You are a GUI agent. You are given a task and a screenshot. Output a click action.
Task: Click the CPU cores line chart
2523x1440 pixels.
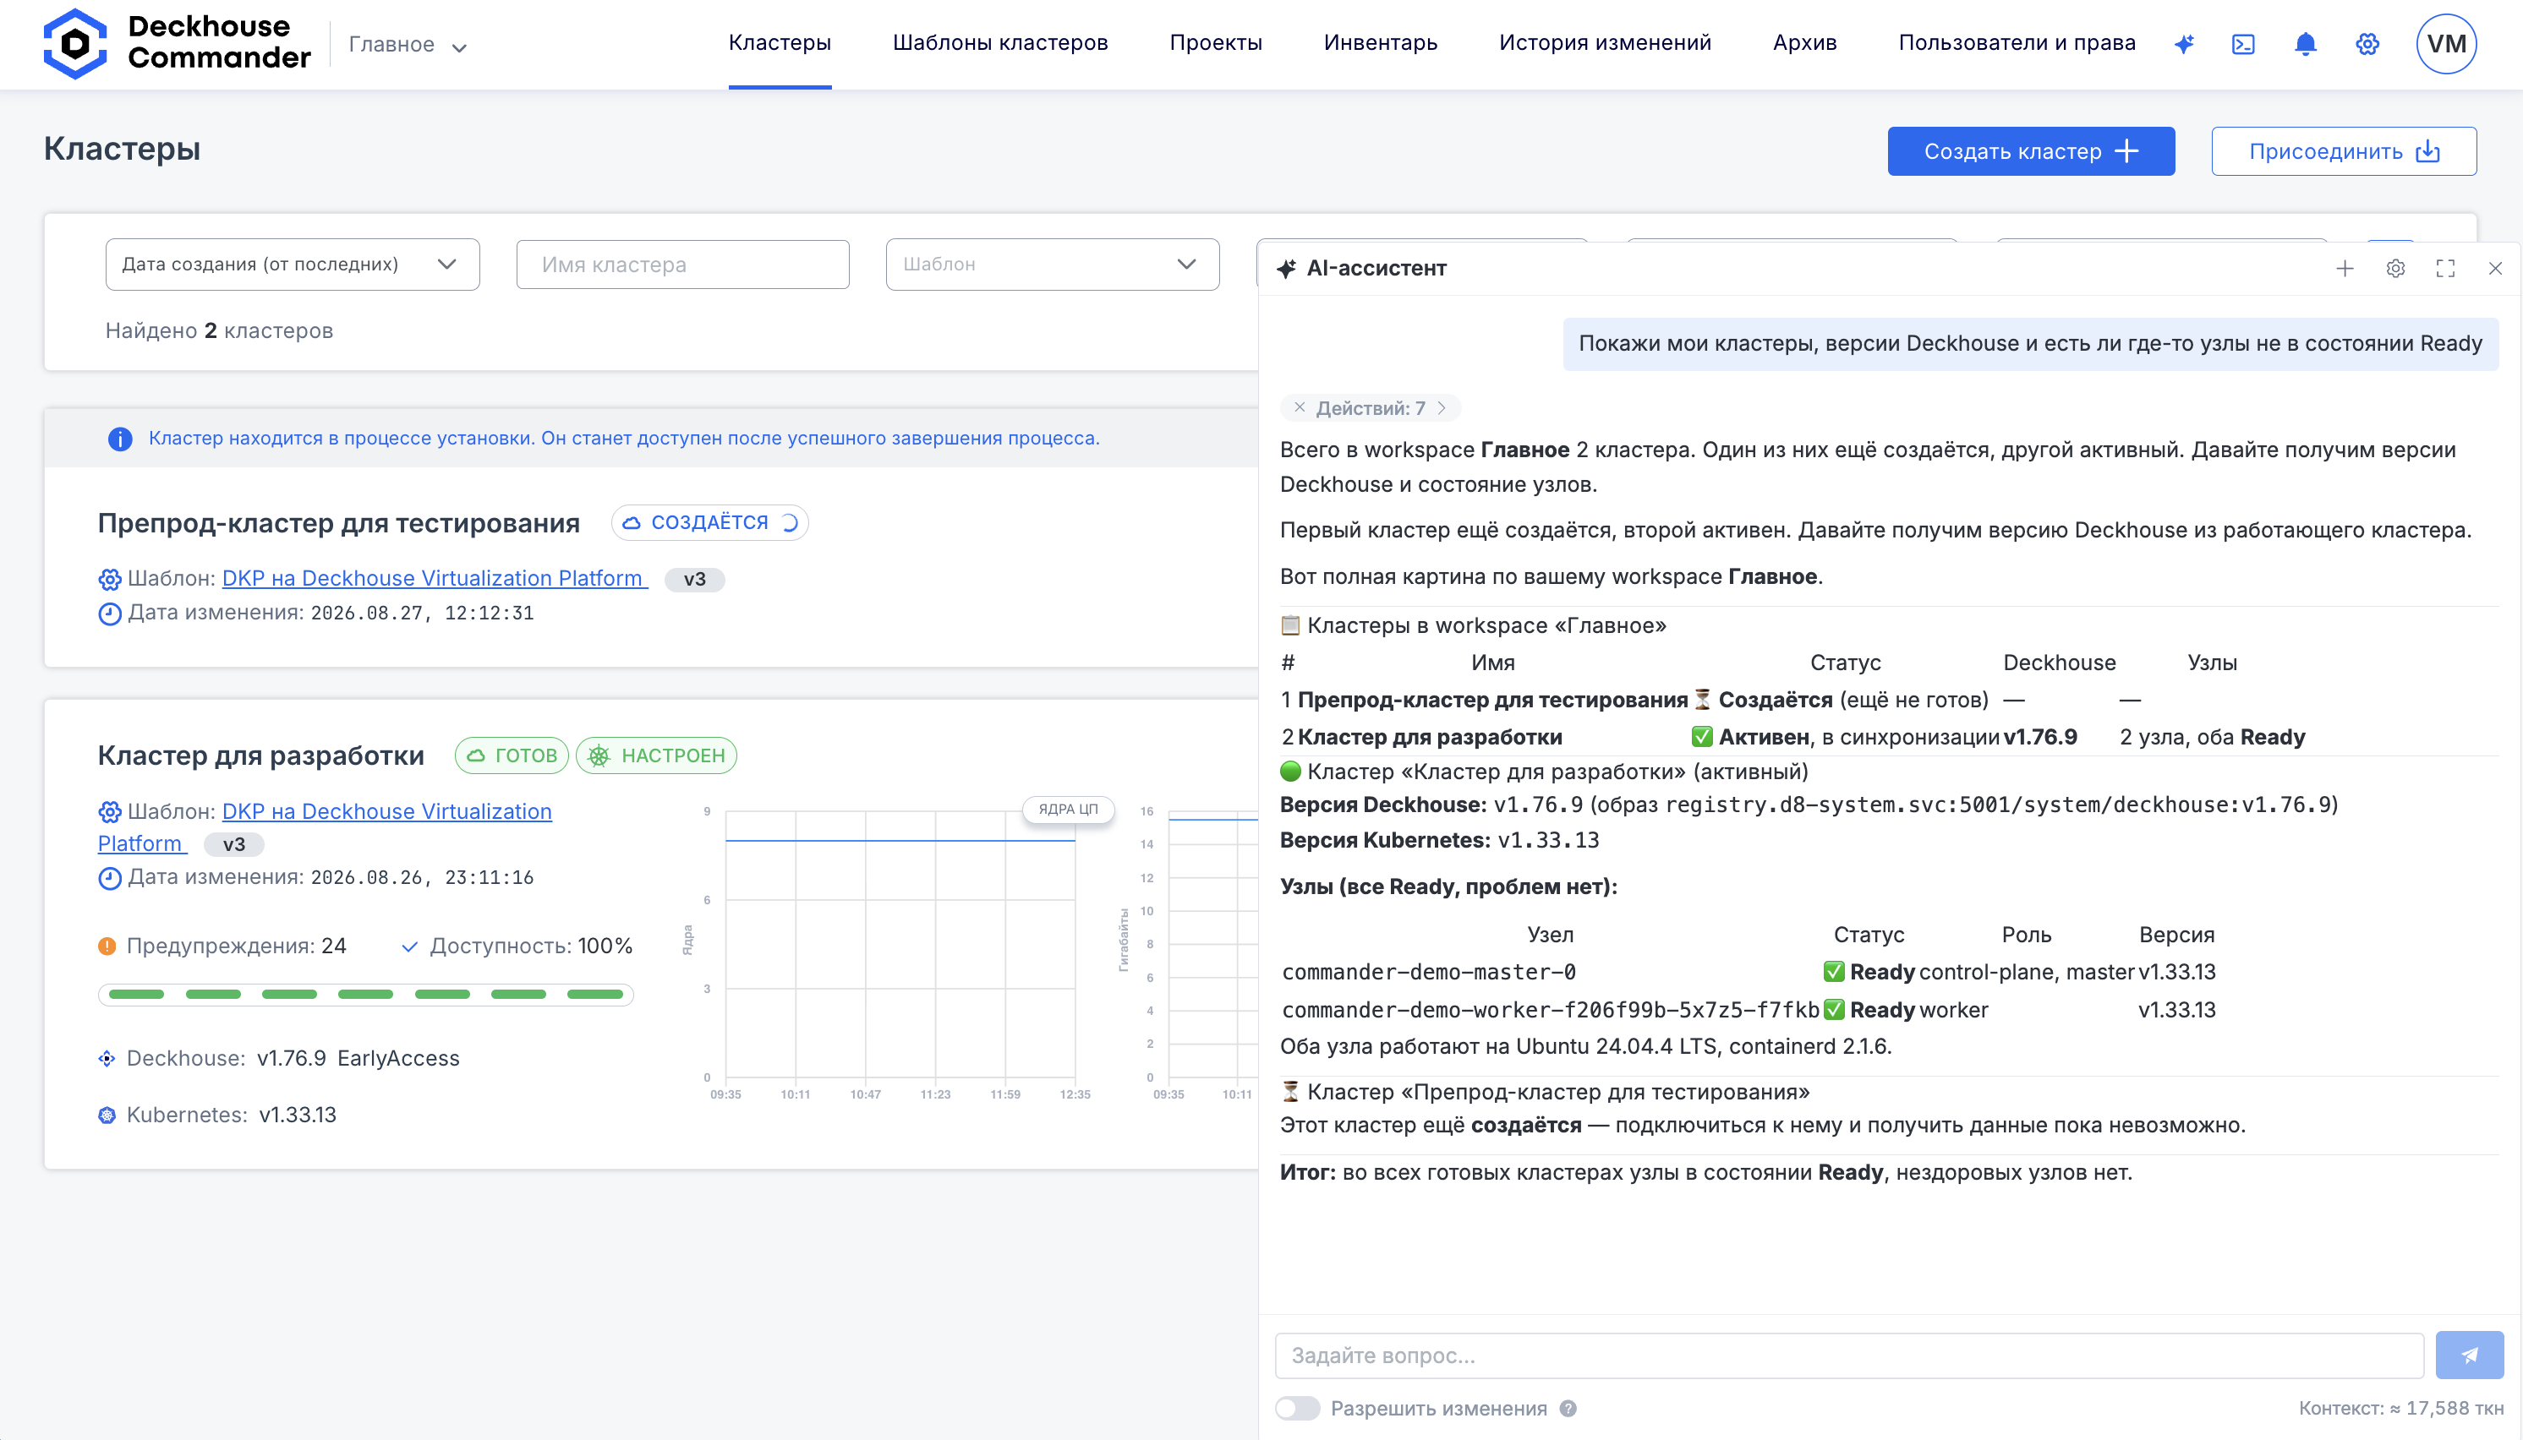pos(900,943)
